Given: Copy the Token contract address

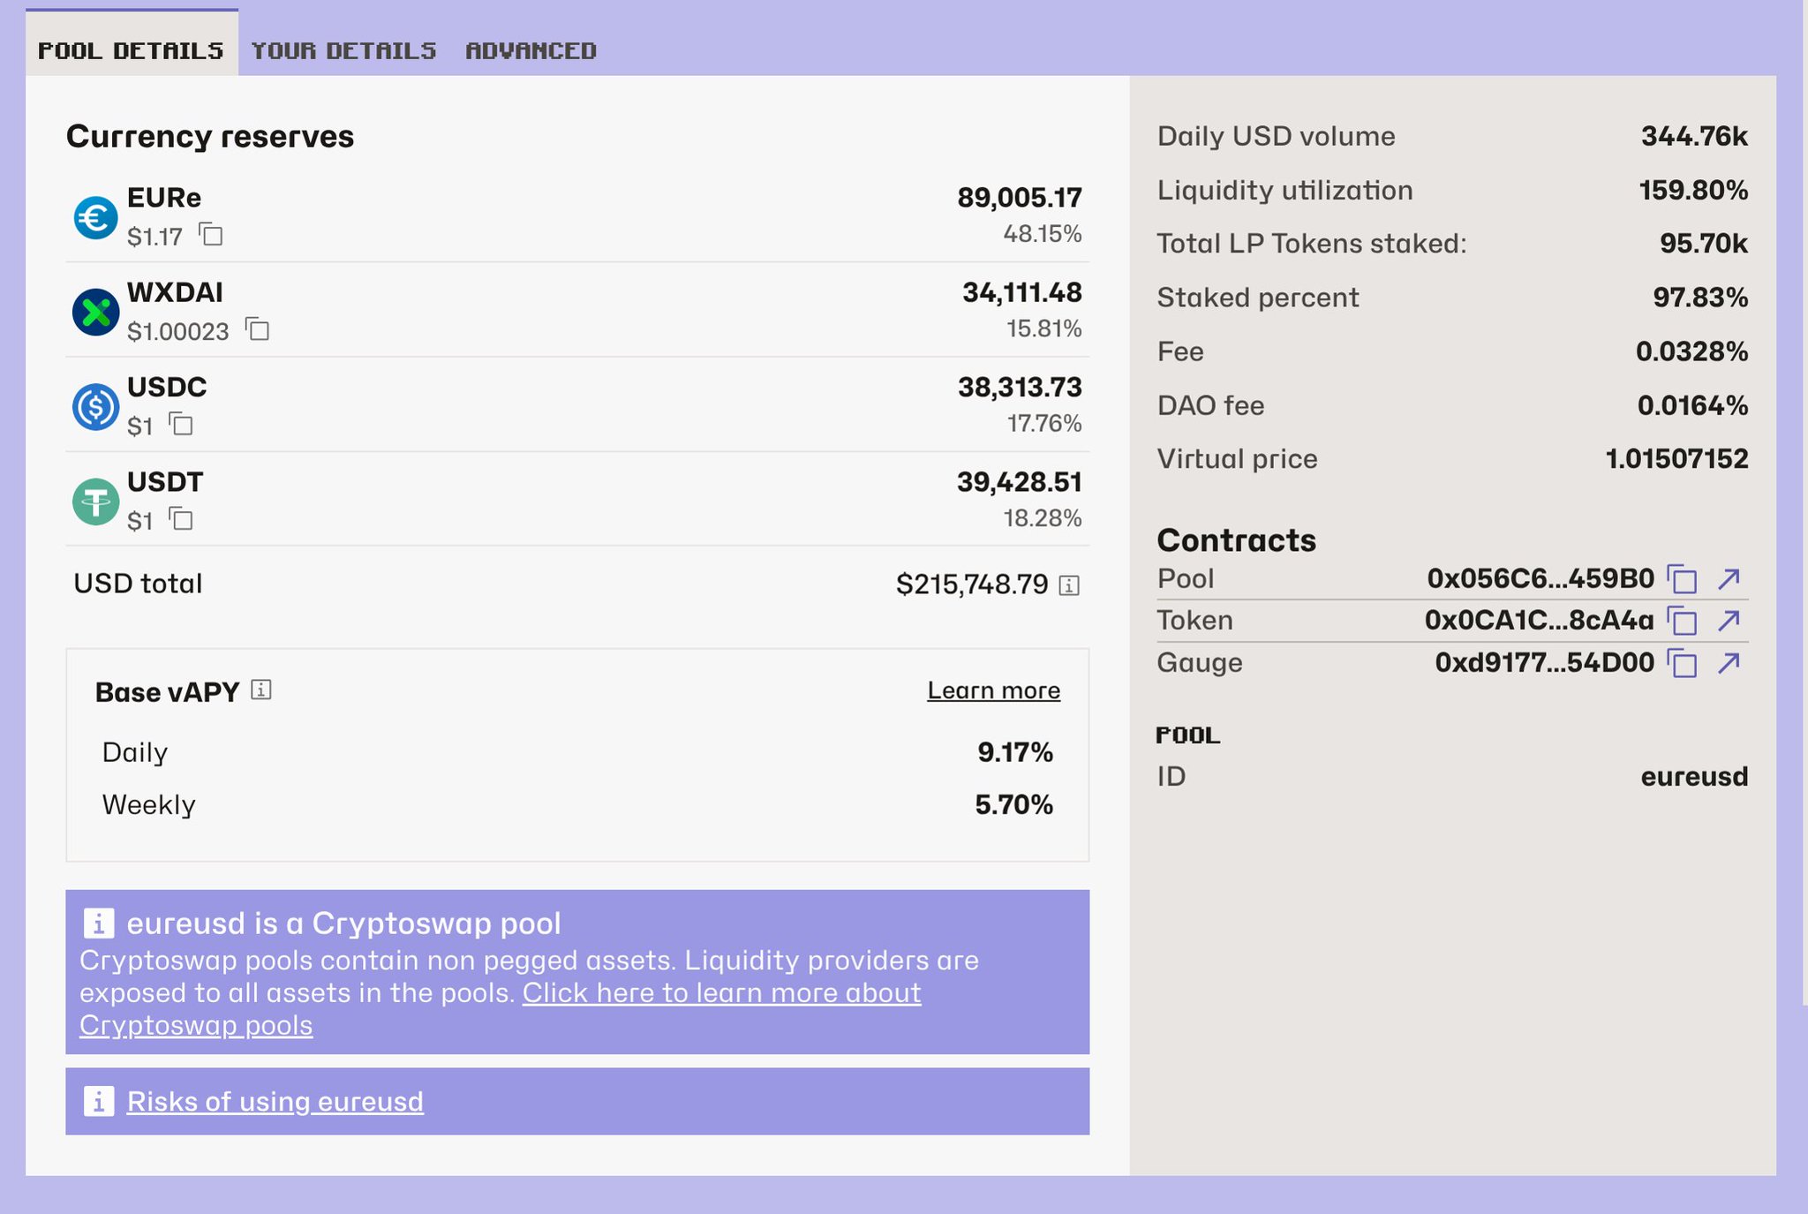Looking at the screenshot, I should [1683, 621].
